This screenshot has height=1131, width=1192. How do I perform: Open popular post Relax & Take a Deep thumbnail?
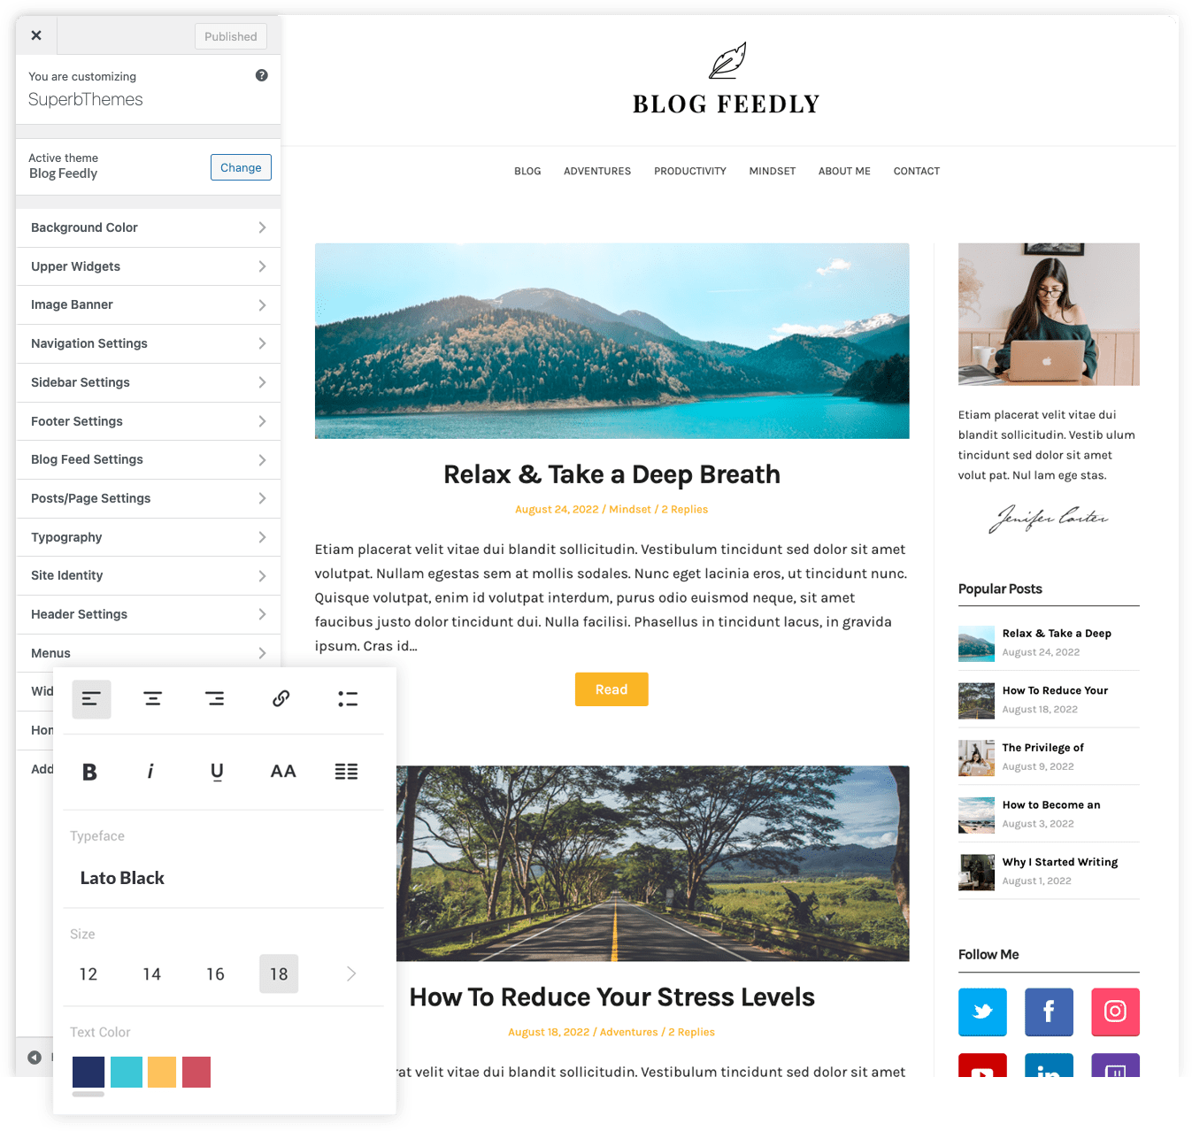coord(976,644)
